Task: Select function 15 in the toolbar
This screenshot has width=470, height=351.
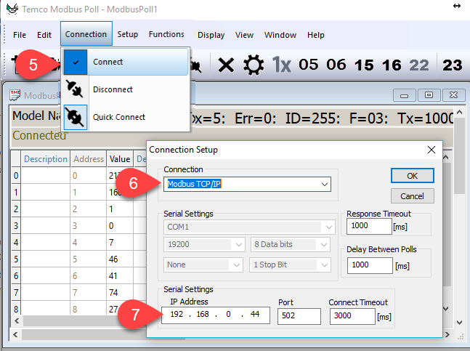Action: click(x=364, y=65)
